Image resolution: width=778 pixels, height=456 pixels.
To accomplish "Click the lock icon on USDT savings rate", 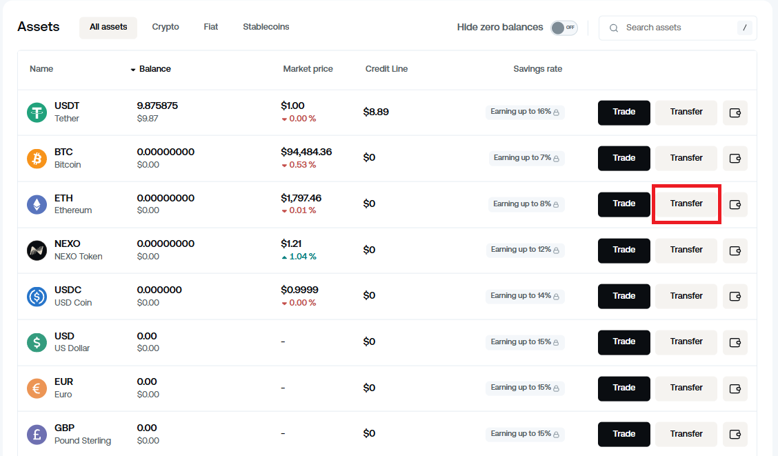I will point(556,112).
